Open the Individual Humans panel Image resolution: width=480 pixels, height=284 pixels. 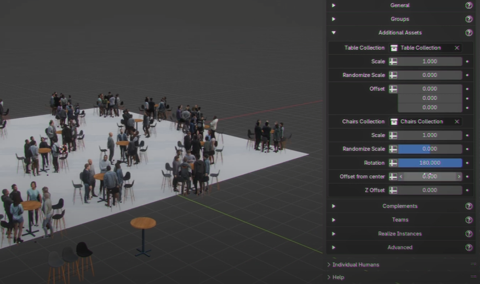356,265
